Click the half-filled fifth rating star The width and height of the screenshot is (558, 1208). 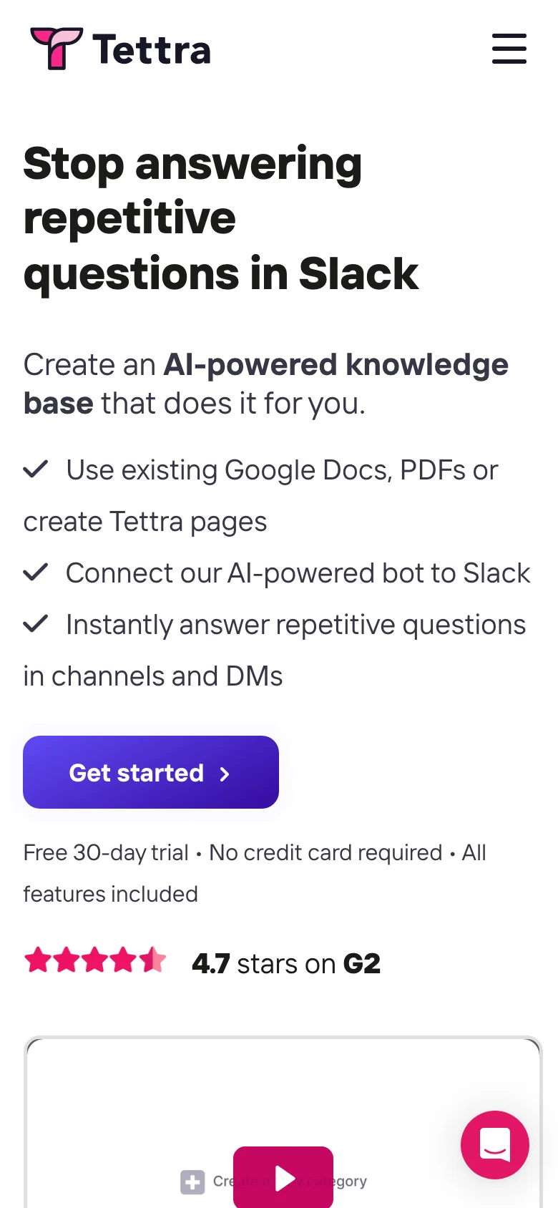coord(152,960)
